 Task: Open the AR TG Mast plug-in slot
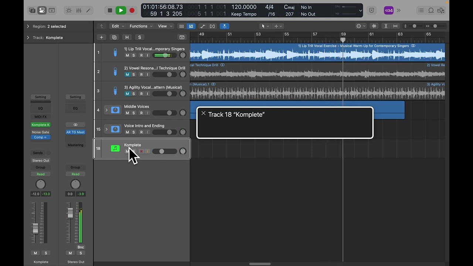[x=75, y=132]
